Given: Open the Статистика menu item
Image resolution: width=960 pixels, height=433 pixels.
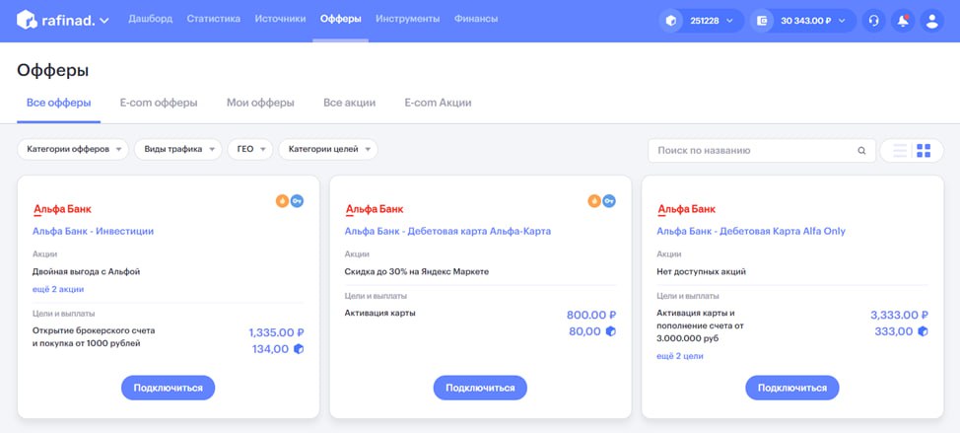Looking at the screenshot, I should 213,19.
